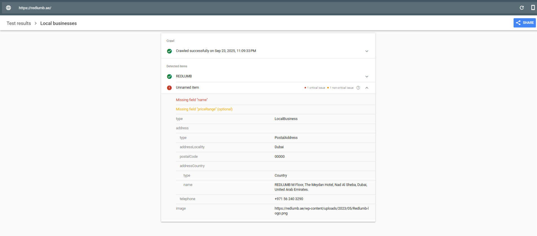Click the Detected items heading
The width and height of the screenshot is (537, 236).
177,66
